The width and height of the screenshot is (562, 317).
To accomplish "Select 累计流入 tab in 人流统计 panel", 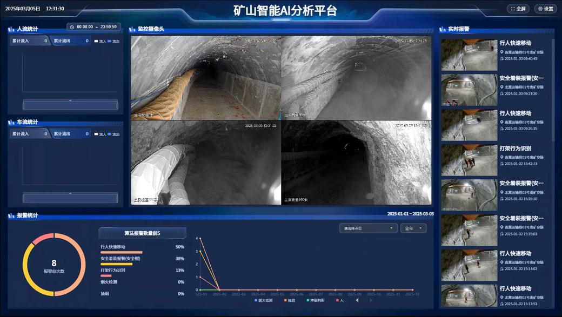I will coord(29,41).
